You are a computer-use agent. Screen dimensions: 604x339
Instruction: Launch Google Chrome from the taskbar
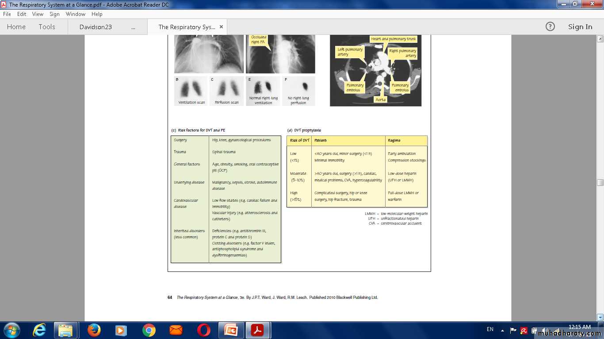[x=149, y=330]
